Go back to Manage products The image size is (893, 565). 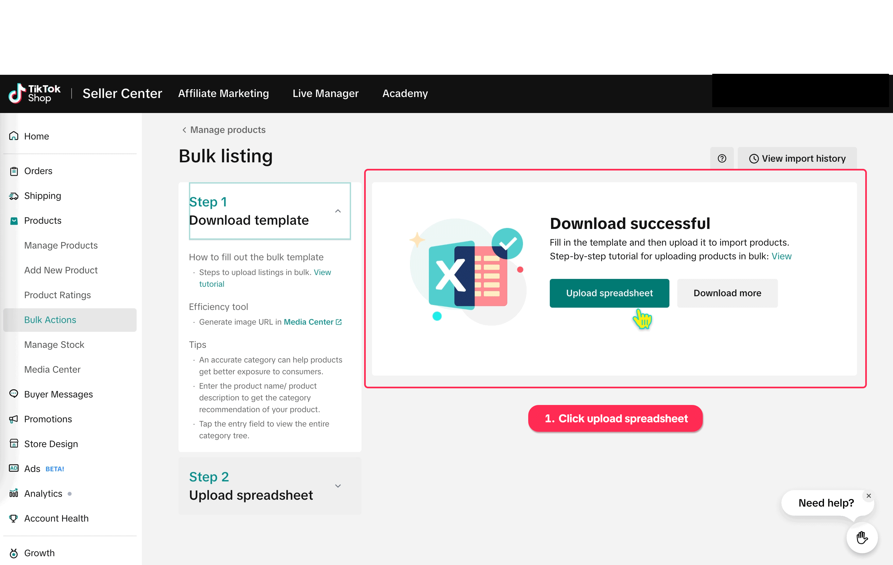pos(224,130)
